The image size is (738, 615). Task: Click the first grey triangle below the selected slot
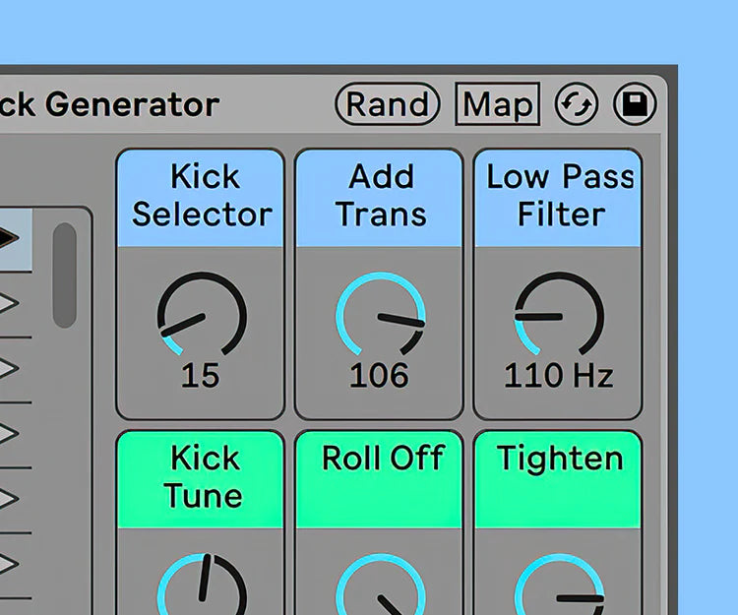click(x=9, y=302)
